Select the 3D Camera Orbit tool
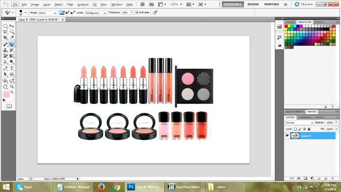 [x=12, y=81]
